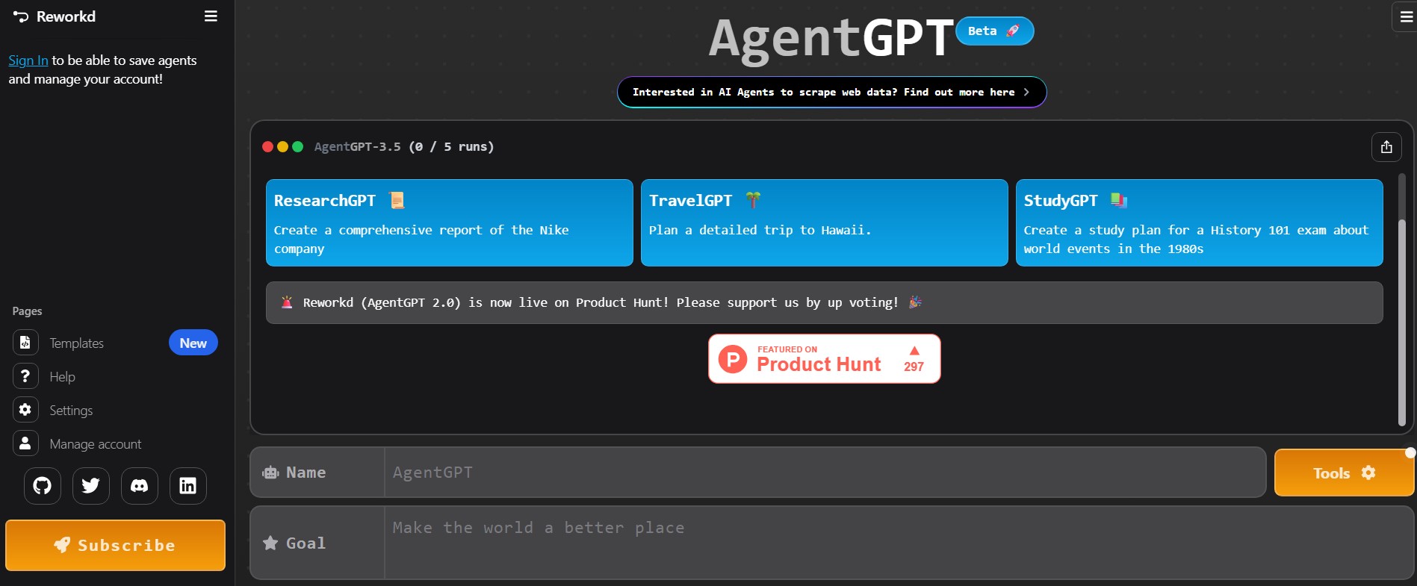Click the AgentGPT-3.5 runs counter text
The width and height of the screenshot is (1417, 586).
pyautogui.click(x=404, y=147)
